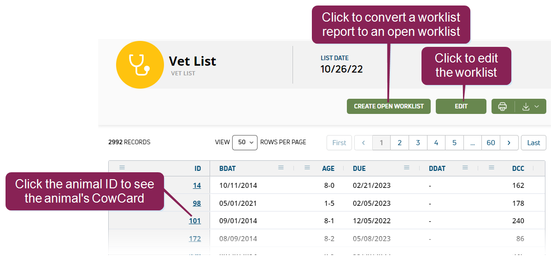This screenshot has width=556, height=260.
Task: Open animal ID 14 link
Action: tap(197, 186)
